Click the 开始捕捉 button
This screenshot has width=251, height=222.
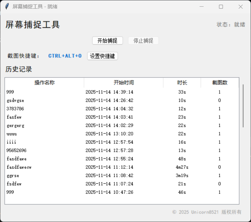tap(107, 41)
